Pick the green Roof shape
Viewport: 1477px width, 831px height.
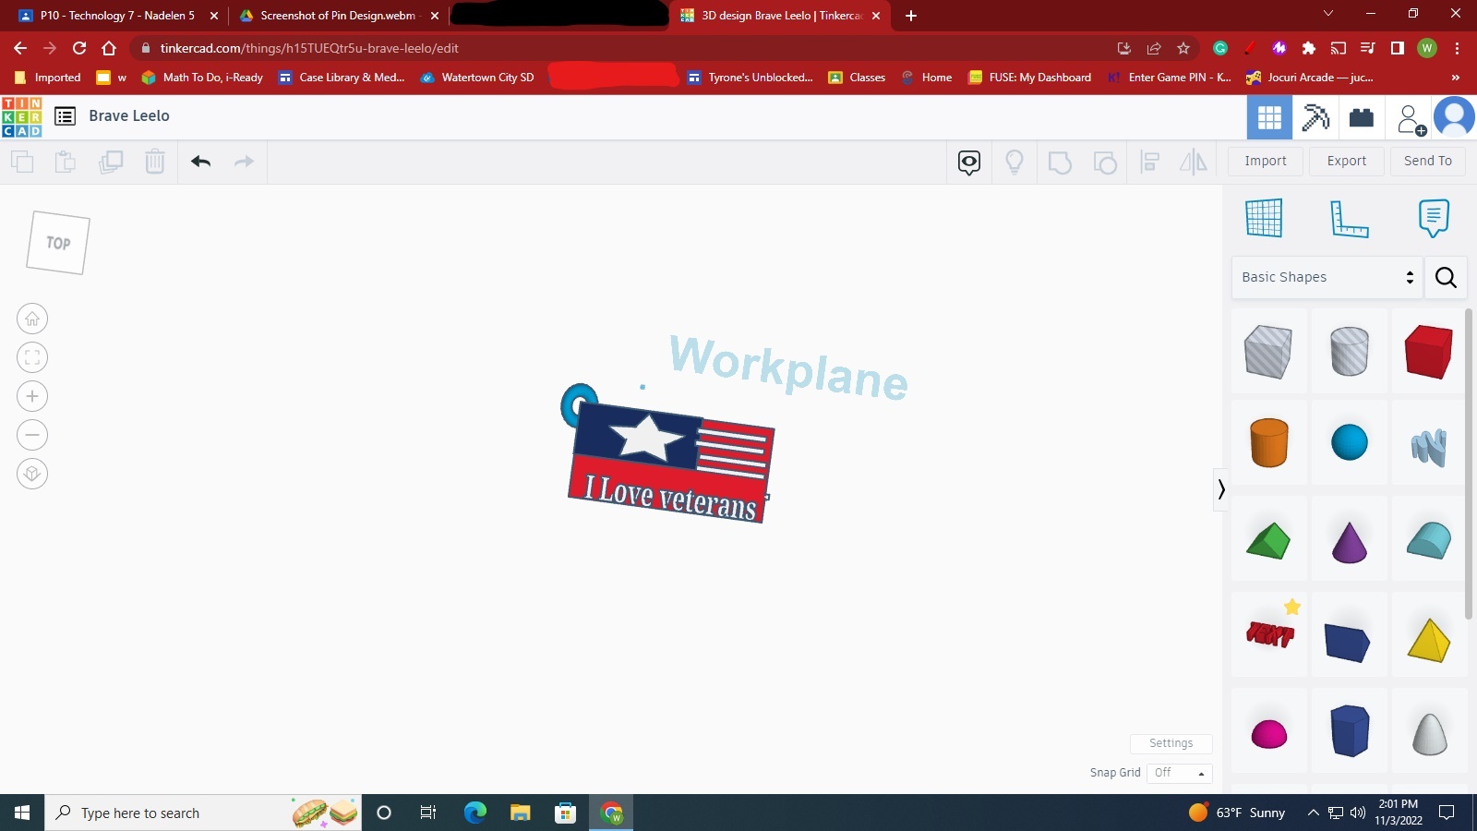[1268, 541]
